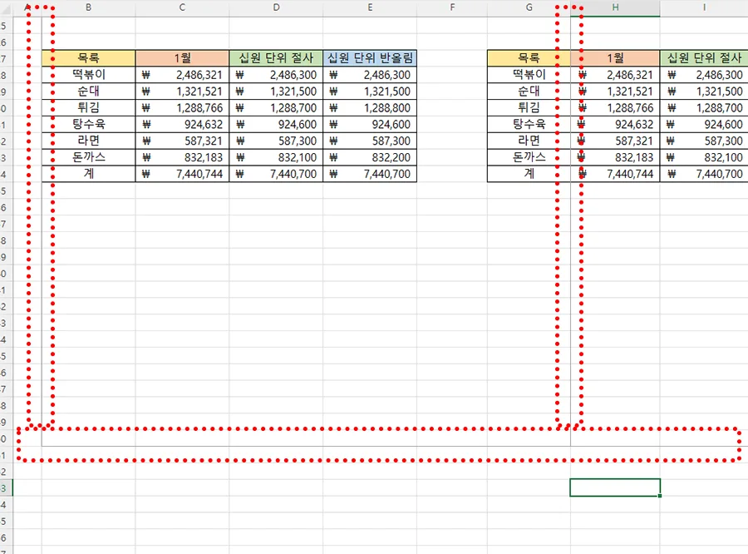Click the green-outlined active cell in column H
748x554 pixels.
pyautogui.click(x=615, y=487)
